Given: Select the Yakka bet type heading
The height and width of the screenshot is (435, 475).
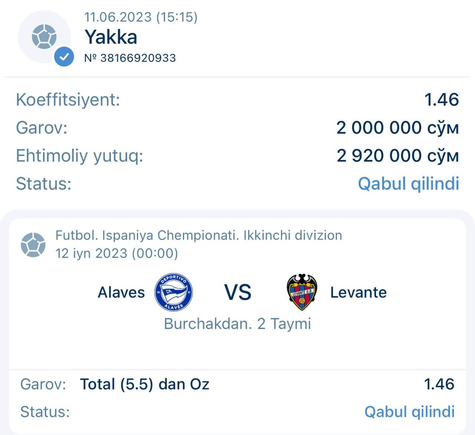Looking at the screenshot, I should 111,37.
